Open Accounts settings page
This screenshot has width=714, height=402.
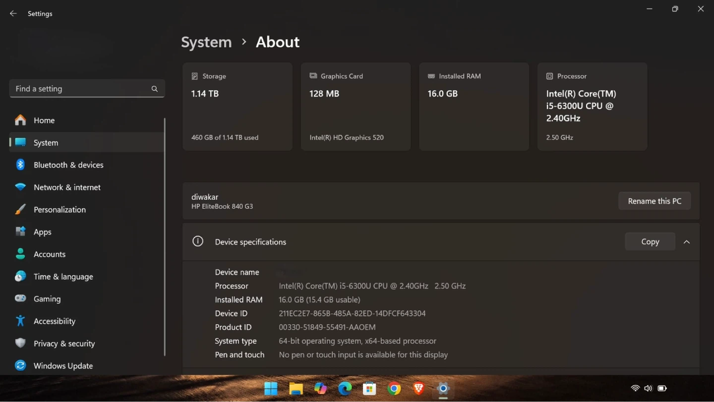(87, 254)
